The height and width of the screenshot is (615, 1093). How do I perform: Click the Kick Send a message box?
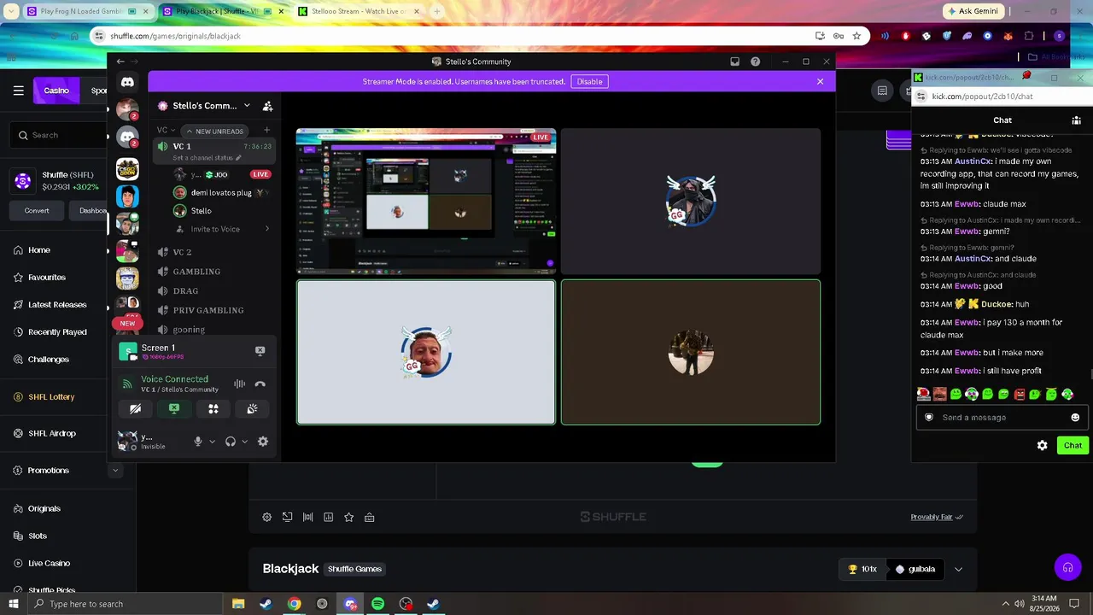pyautogui.click(x=1001, y=418)
